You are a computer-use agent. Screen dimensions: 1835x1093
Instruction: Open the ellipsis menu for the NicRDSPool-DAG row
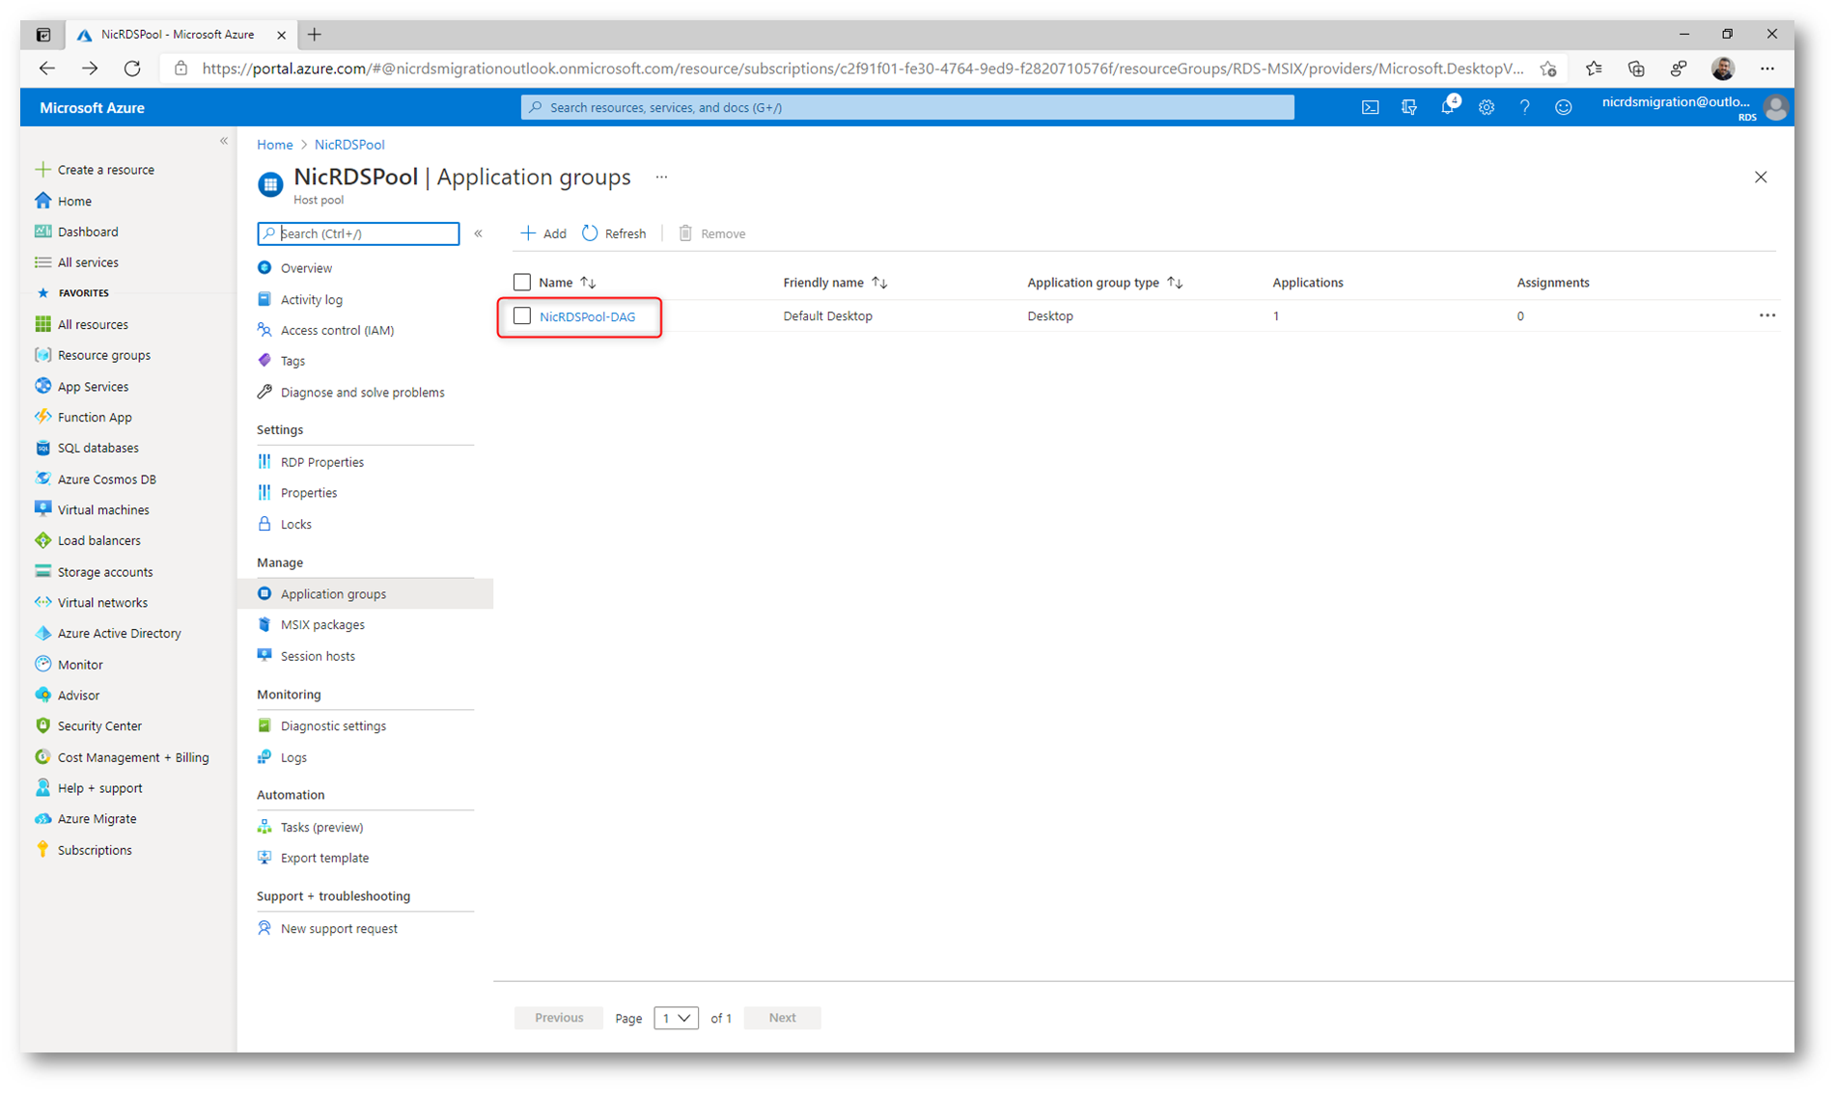point(1766,315)
